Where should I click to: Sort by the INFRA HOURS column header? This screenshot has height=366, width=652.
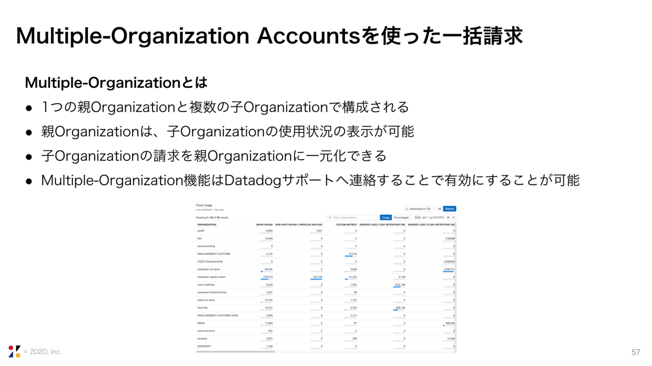[x=265, y=224]
